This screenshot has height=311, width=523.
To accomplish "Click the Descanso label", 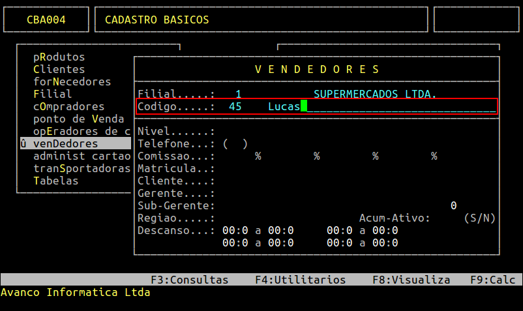I will (x=176, y=230).
